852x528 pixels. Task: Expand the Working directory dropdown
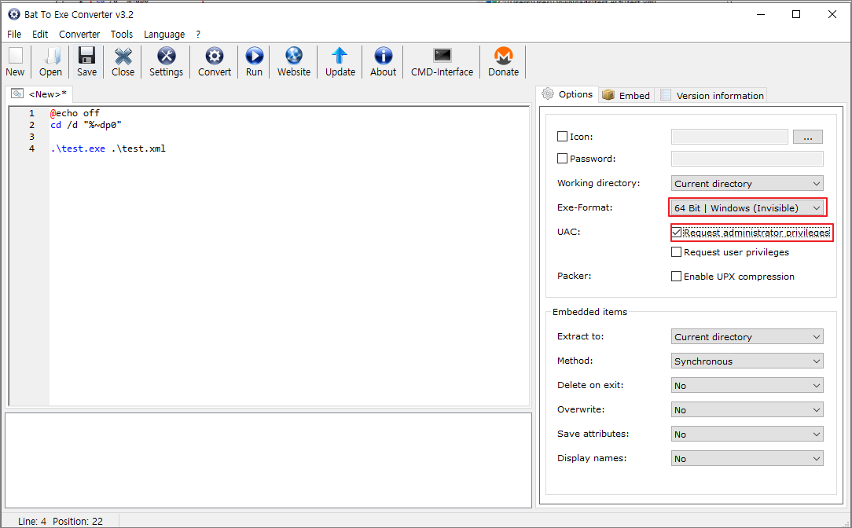click(747, 184)
